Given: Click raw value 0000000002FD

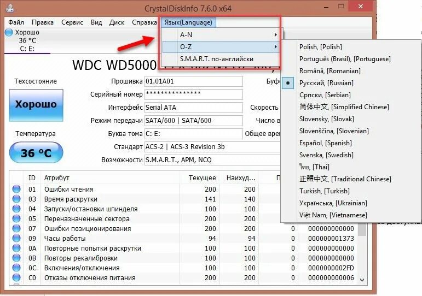Looking at the screenshot, I should (331, 268).
